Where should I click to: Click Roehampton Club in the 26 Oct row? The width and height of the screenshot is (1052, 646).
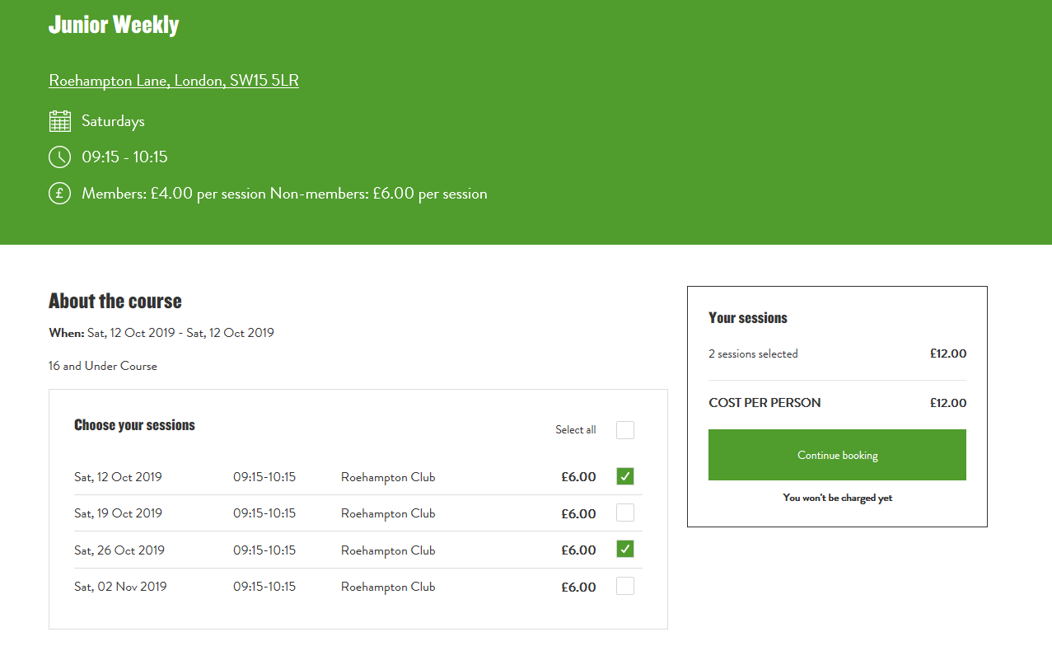coord(388,550)
